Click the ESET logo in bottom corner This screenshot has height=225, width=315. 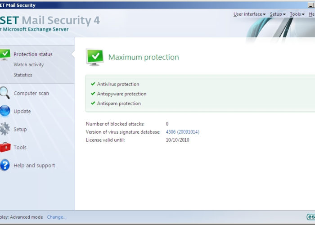coord(311,217)
